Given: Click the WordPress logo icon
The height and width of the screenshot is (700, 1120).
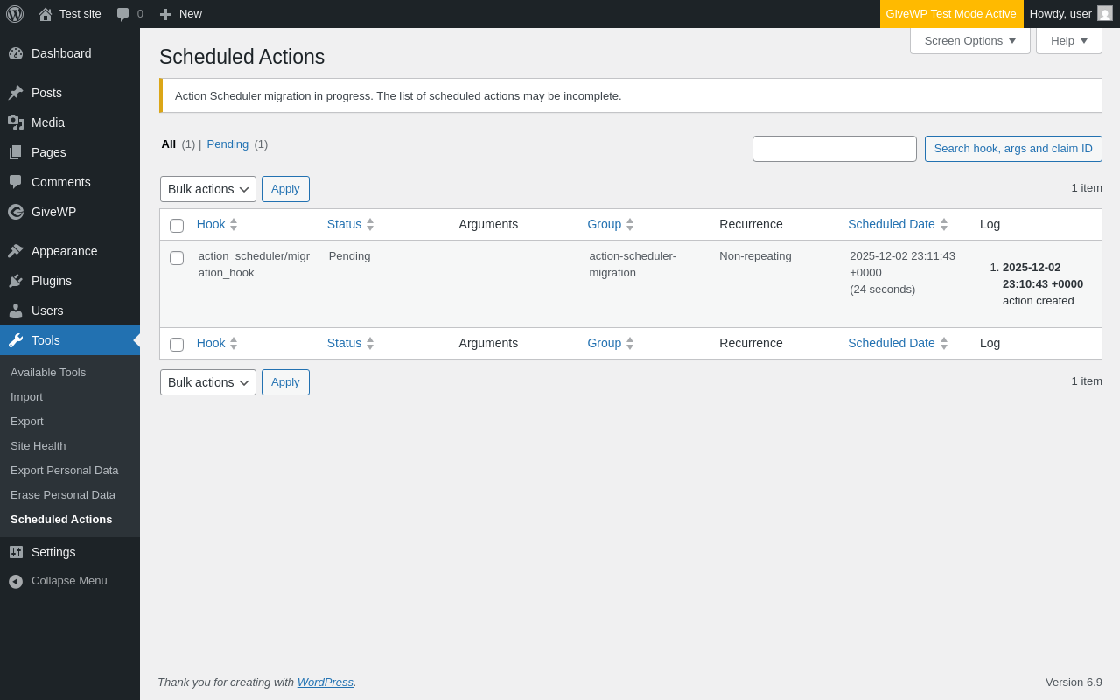Looking at the screenshot, I should click(x=15, y=14).
